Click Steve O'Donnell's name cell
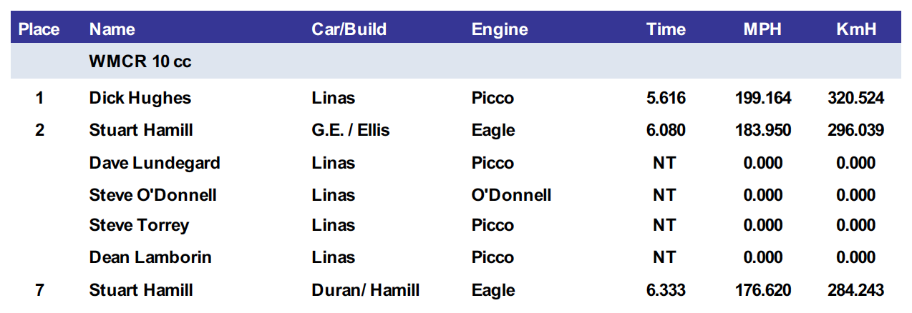The height and width of the screenshot is (313, 912). (x=152, y=195)
